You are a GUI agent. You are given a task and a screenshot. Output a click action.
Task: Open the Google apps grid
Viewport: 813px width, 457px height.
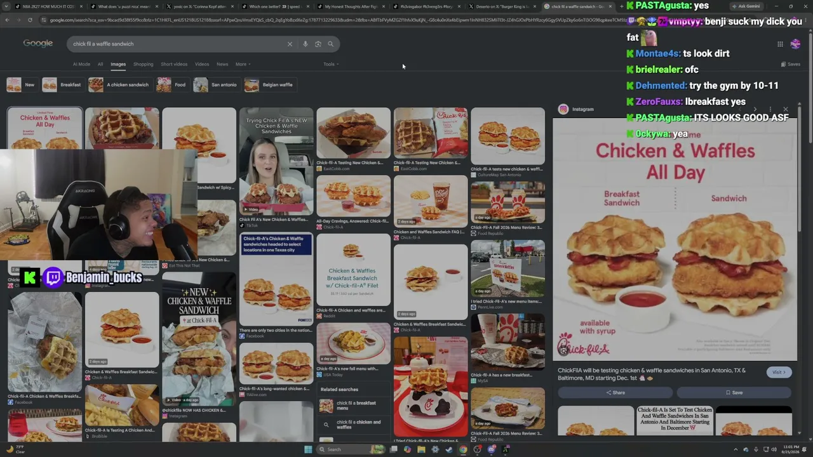click(780, 44)
